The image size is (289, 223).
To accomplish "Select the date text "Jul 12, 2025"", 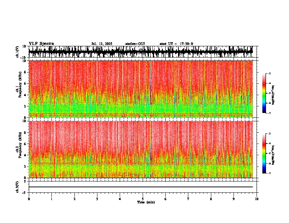I will coord(102,44).
